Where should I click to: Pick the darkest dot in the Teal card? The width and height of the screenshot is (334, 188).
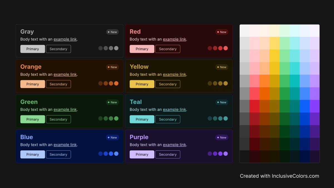coord(210,118)
